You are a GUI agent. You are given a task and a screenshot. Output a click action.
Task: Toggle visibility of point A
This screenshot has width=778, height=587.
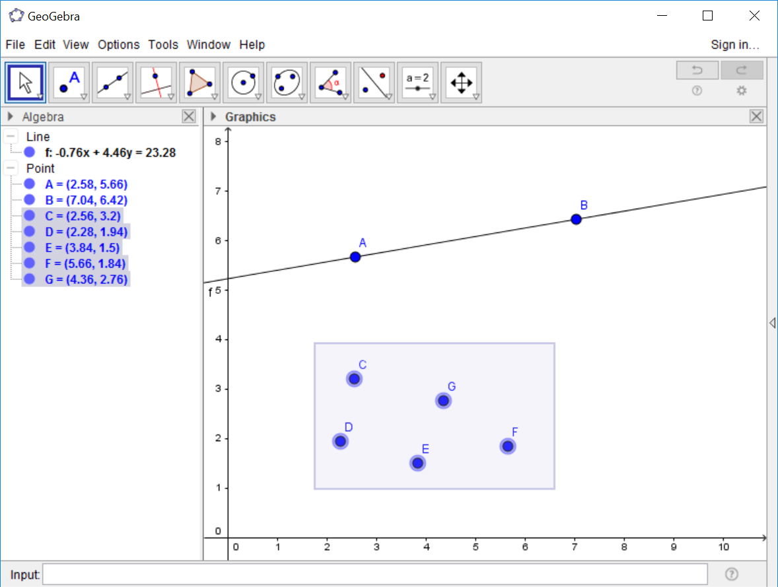point(28,184)
